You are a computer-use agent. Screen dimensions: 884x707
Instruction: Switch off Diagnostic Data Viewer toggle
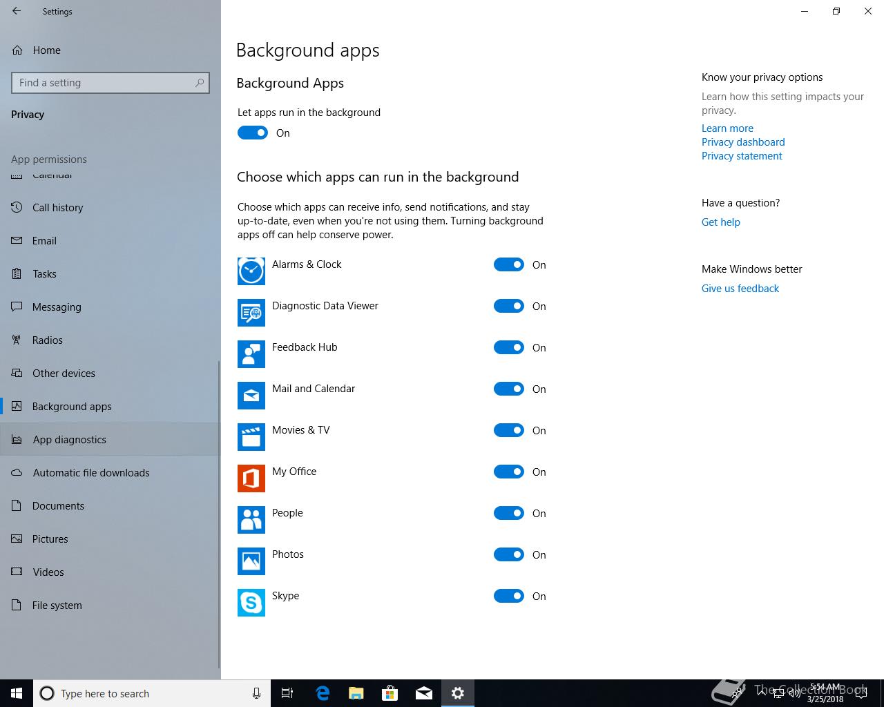click(x=509, y=306)
